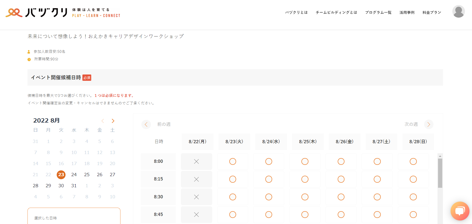
Task: Go to previous month in calendar
Action: click(103, 121)
